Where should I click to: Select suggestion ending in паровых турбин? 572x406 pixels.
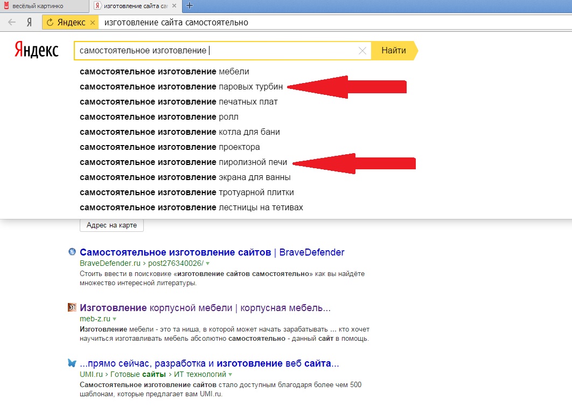pyautogui.click(x=182, y=87)
